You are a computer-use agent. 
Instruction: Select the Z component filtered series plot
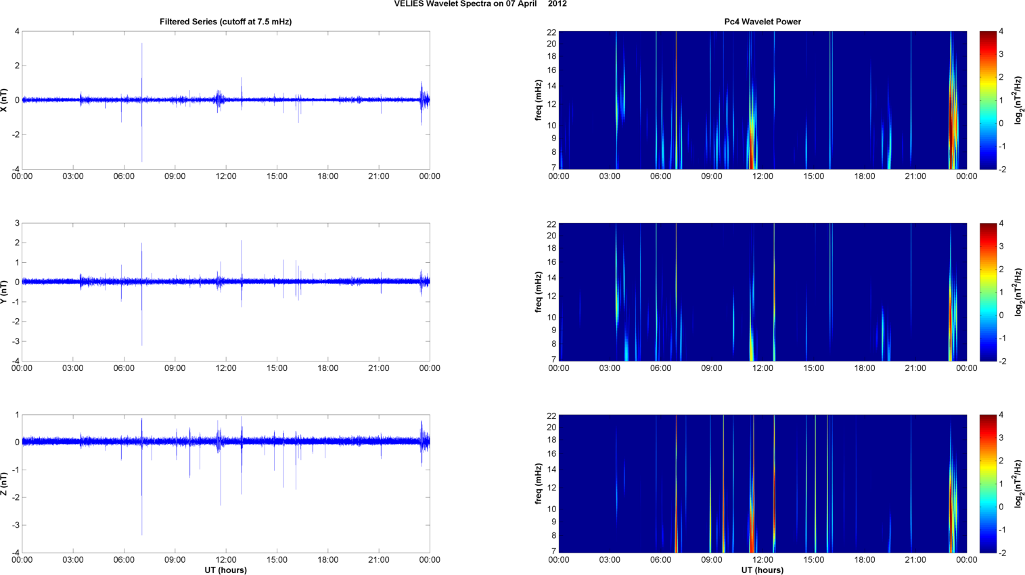point(225,484)
